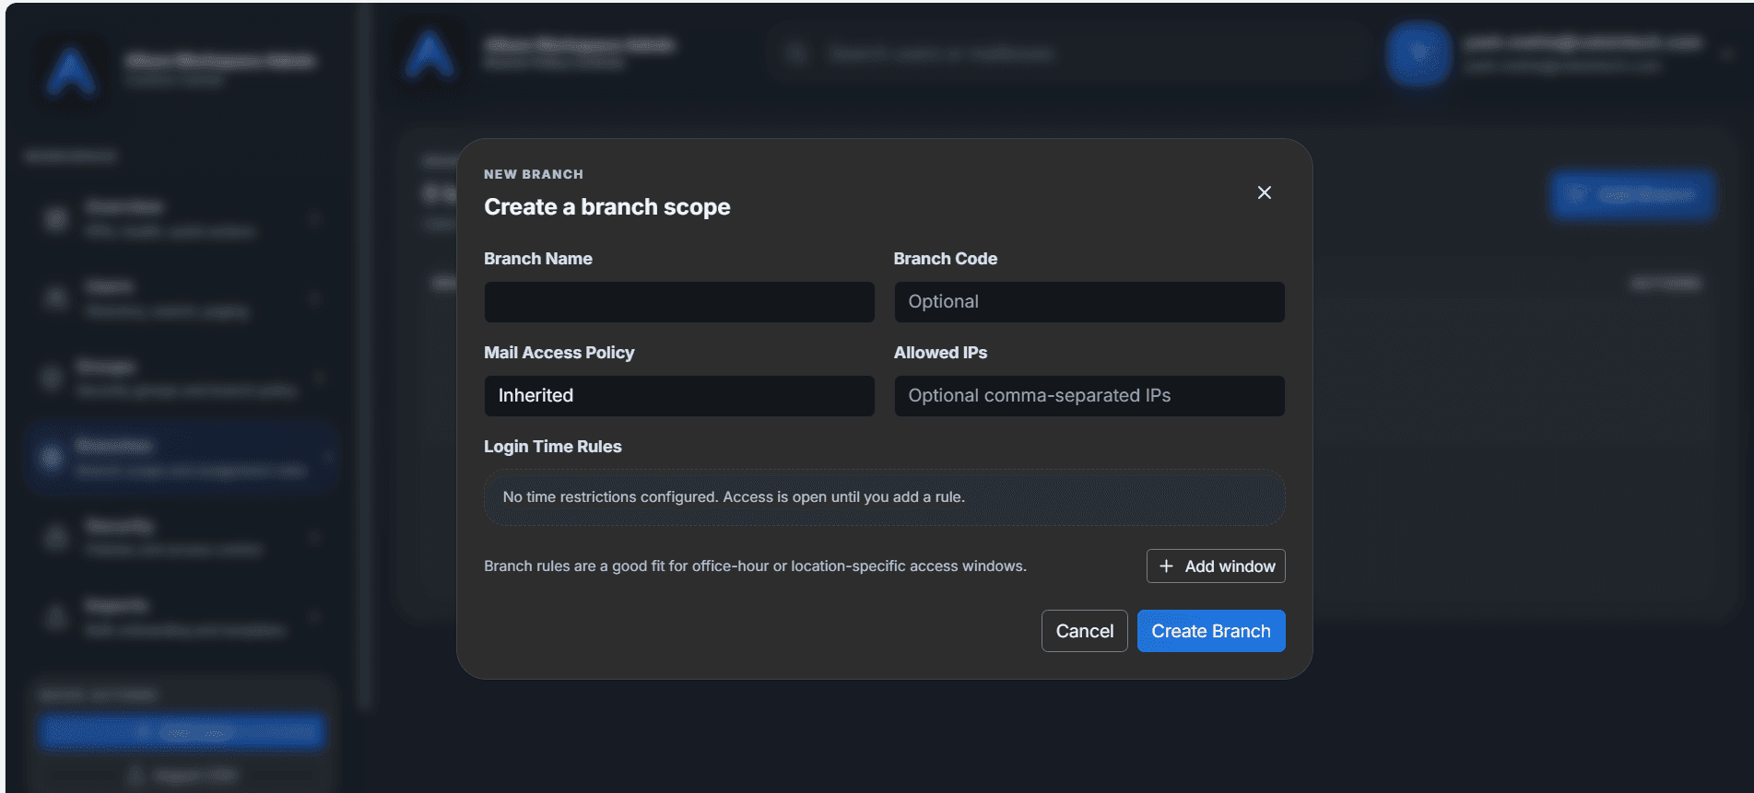This screenshot has width=1754, height=793.
Task: Click the plus icon in Add window
Action: pyautogui.click(x=1166, y=566)
